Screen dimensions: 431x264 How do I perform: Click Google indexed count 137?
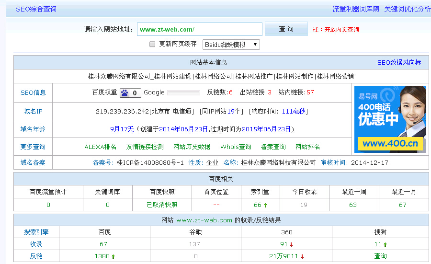point(194,244)
